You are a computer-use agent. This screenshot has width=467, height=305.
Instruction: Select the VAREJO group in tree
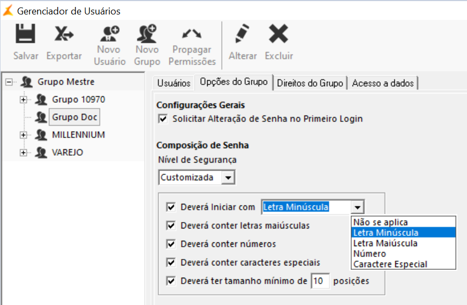tap(67, 152)
